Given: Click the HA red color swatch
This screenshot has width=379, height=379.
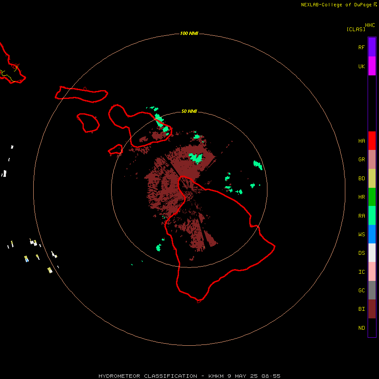Looking at the screenshot, I should point(372,141).
